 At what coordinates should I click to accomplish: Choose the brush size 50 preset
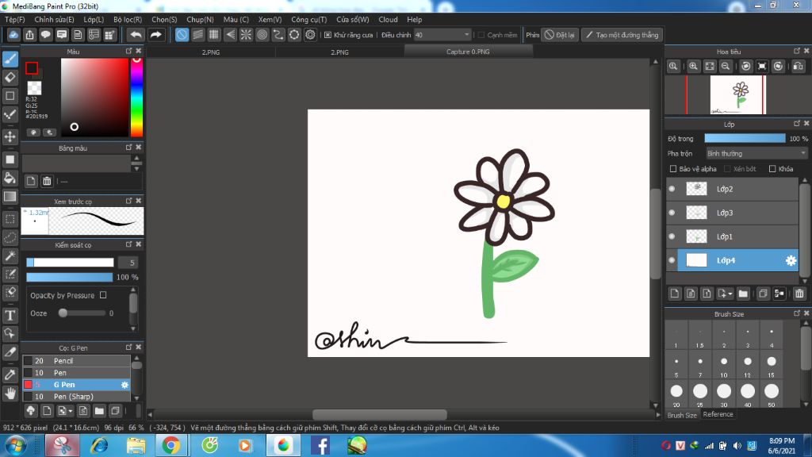click(x=772, y=395)
